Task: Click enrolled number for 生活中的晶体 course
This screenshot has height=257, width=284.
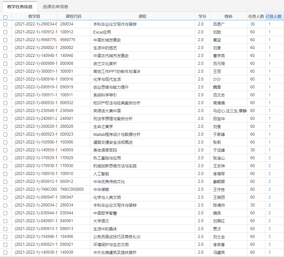Action: click(269, 229)
